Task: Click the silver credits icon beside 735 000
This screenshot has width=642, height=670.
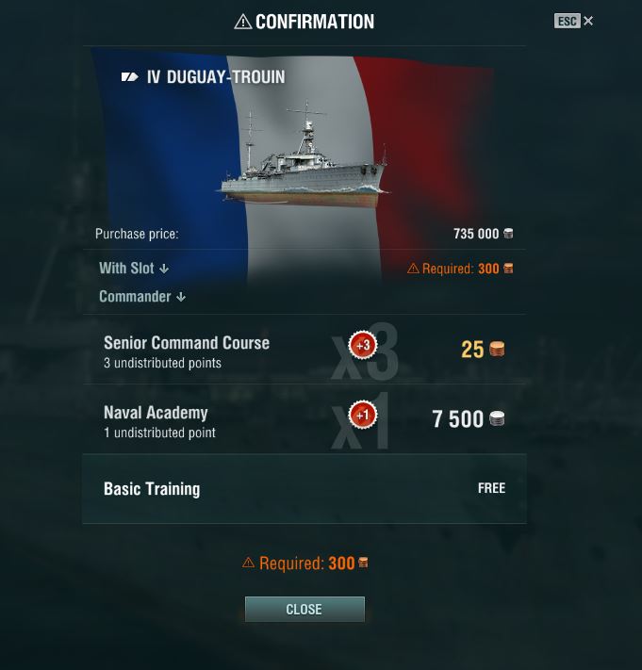Action: pos(508,234)
